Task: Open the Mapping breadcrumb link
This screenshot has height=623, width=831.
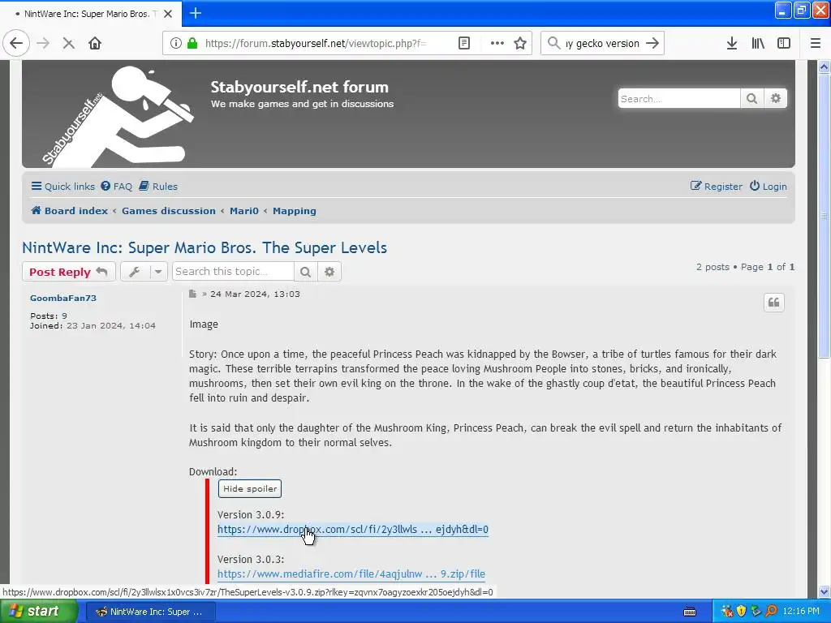Action: coord(294,211)
